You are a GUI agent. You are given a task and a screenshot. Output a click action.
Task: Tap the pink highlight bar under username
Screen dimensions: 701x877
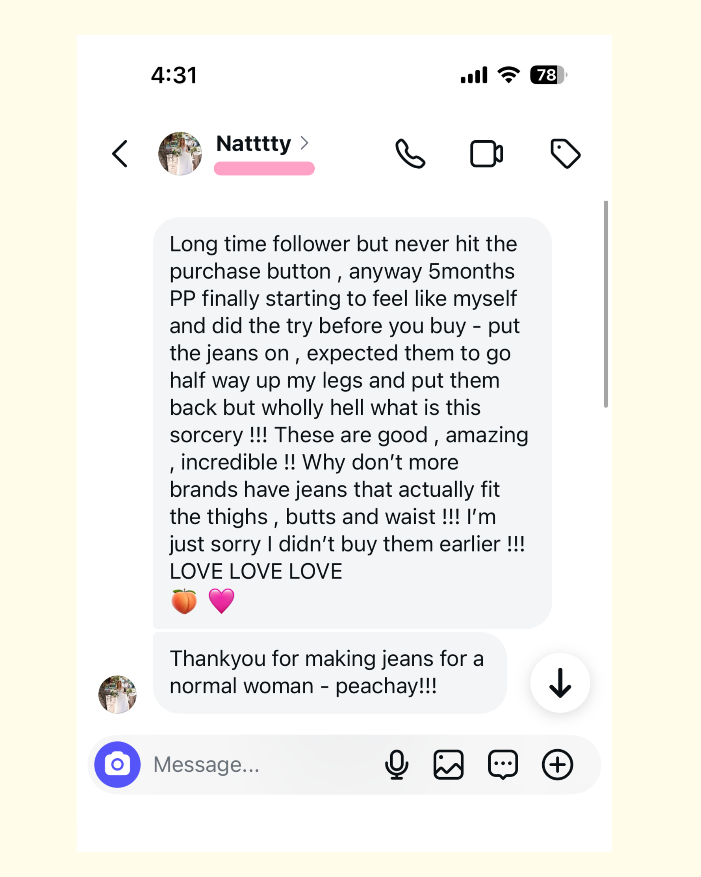click(264, 168)
